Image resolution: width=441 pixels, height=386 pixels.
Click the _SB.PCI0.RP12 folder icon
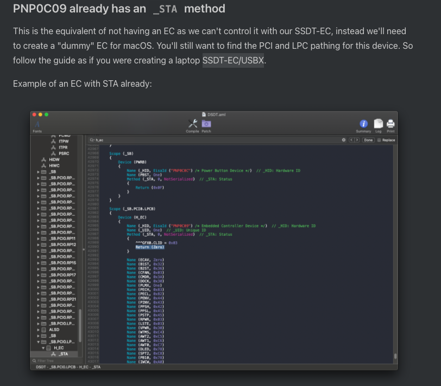pyautogui.click(x=43, y=245)
